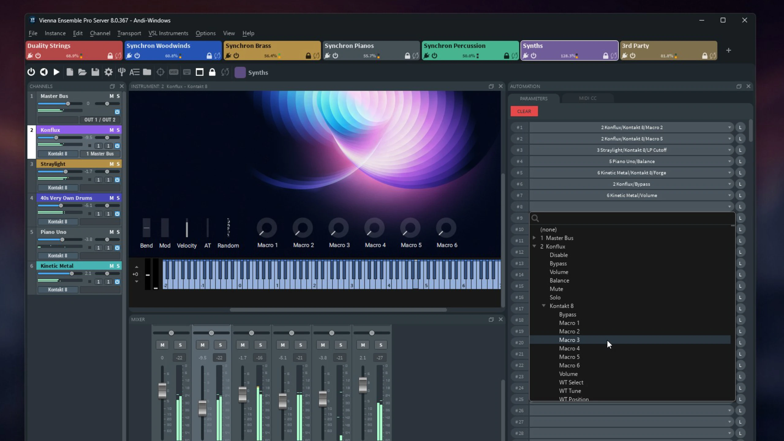Image resolution: width=784 pixels, height=441 pixels.
Task: Collapse the 2 Konflux tree node
Action: (534, 246)
